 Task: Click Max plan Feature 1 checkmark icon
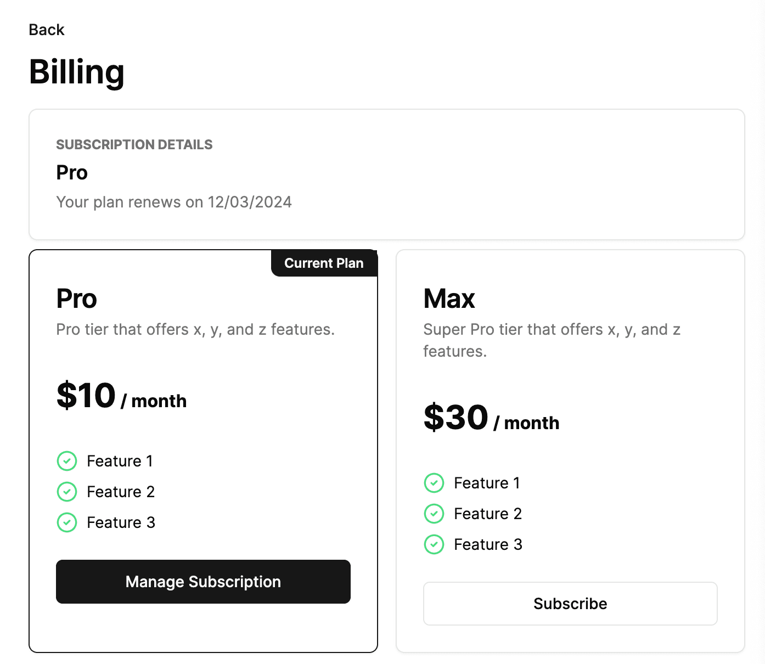[434, 483]
